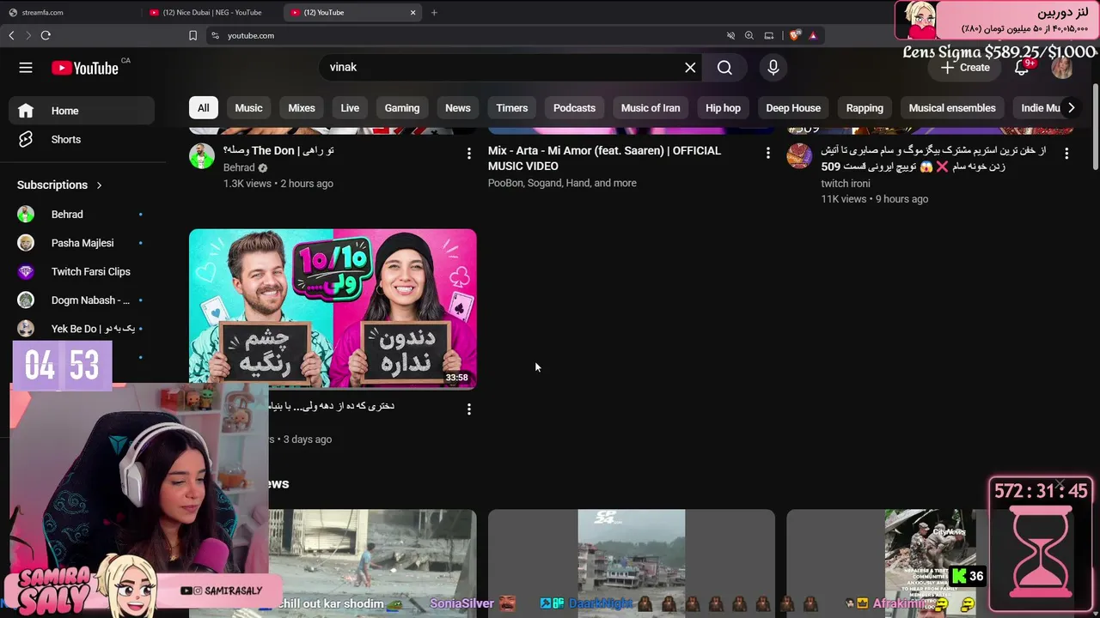
Task: Select the Hip hop filter chip
Action: coord(723,108)
